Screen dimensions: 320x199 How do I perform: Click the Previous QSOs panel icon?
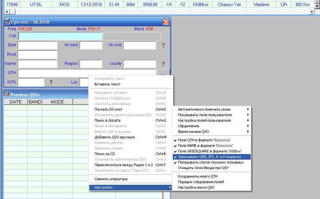point(6,95)
